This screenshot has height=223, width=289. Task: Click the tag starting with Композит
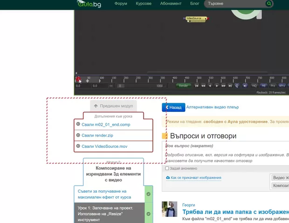click(280, 186)
